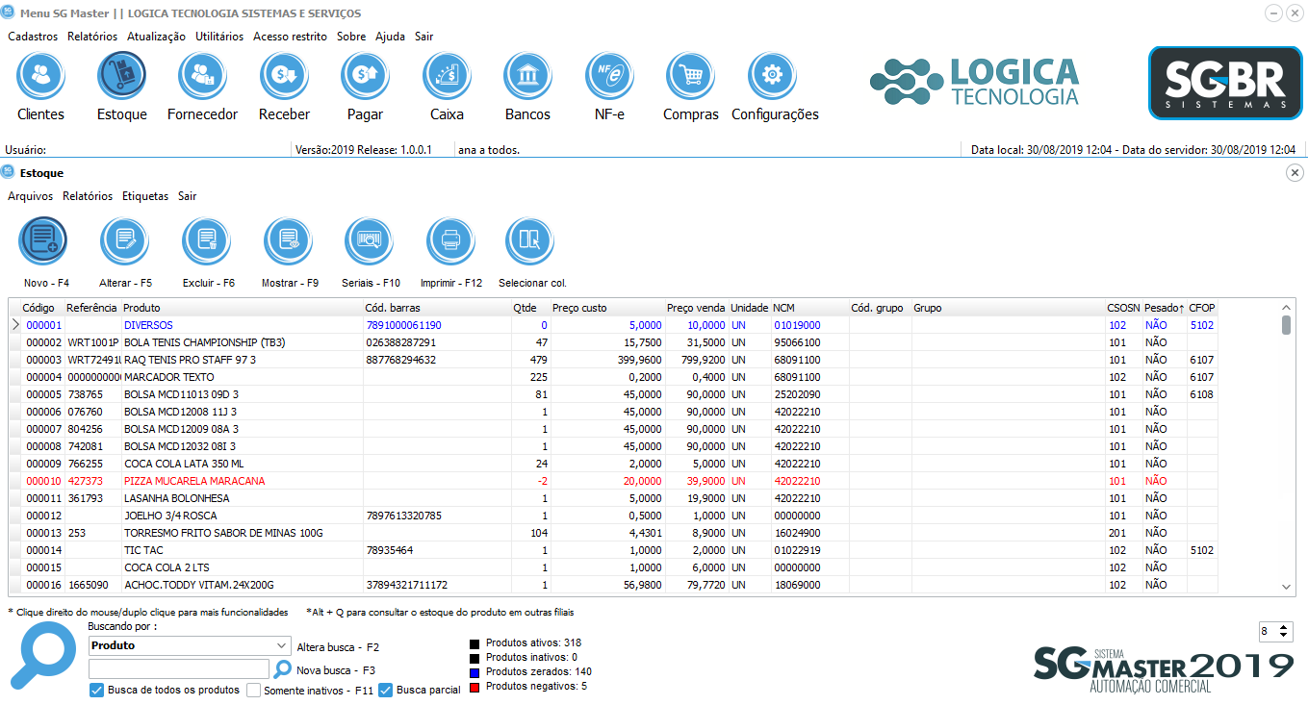Viewport: 1308px width, 705px height.
Task: Open the Sair menu in Estoque
Action: 188,195
